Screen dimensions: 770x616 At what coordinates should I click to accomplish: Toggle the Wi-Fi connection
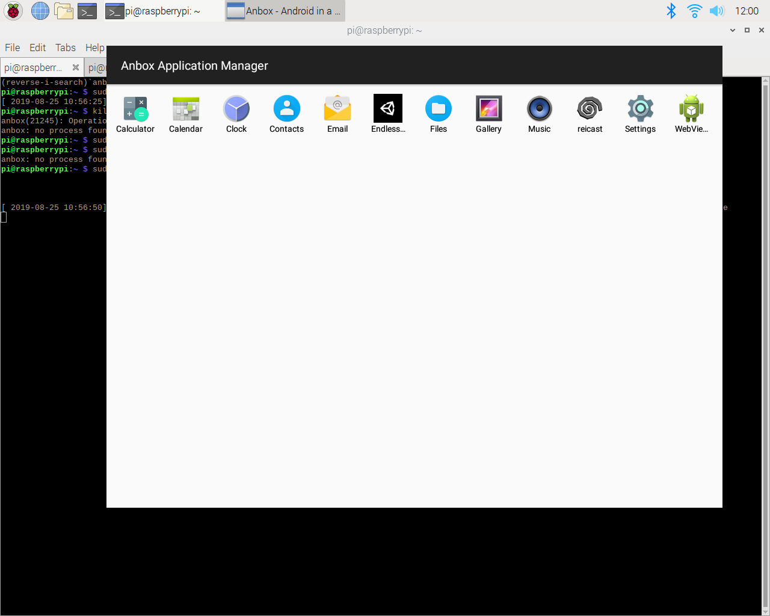694,10
